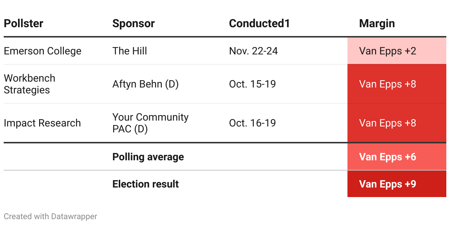450x225 pixels.
Task: Click the light pink Van Epps +2 cell
Action: 388,51
